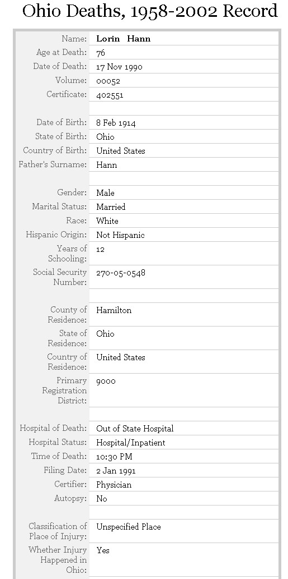Click the name Lorin Hann
Screen dimensions: 288x579
point(124,39)
